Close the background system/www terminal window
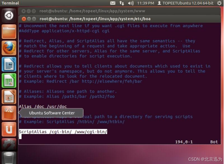Image resolution: width=224 pixels, height=164 pixels. [24, 11]
